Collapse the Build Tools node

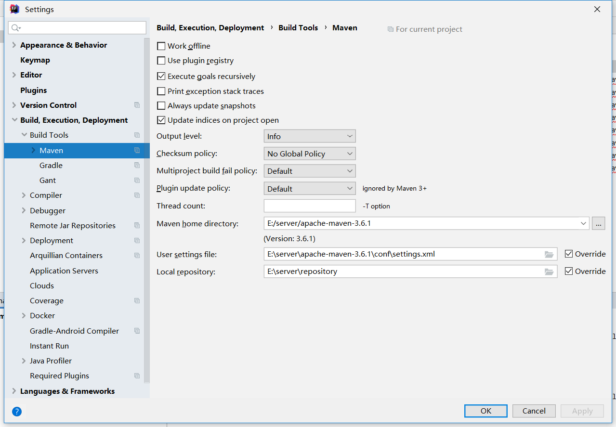point(24,135)
